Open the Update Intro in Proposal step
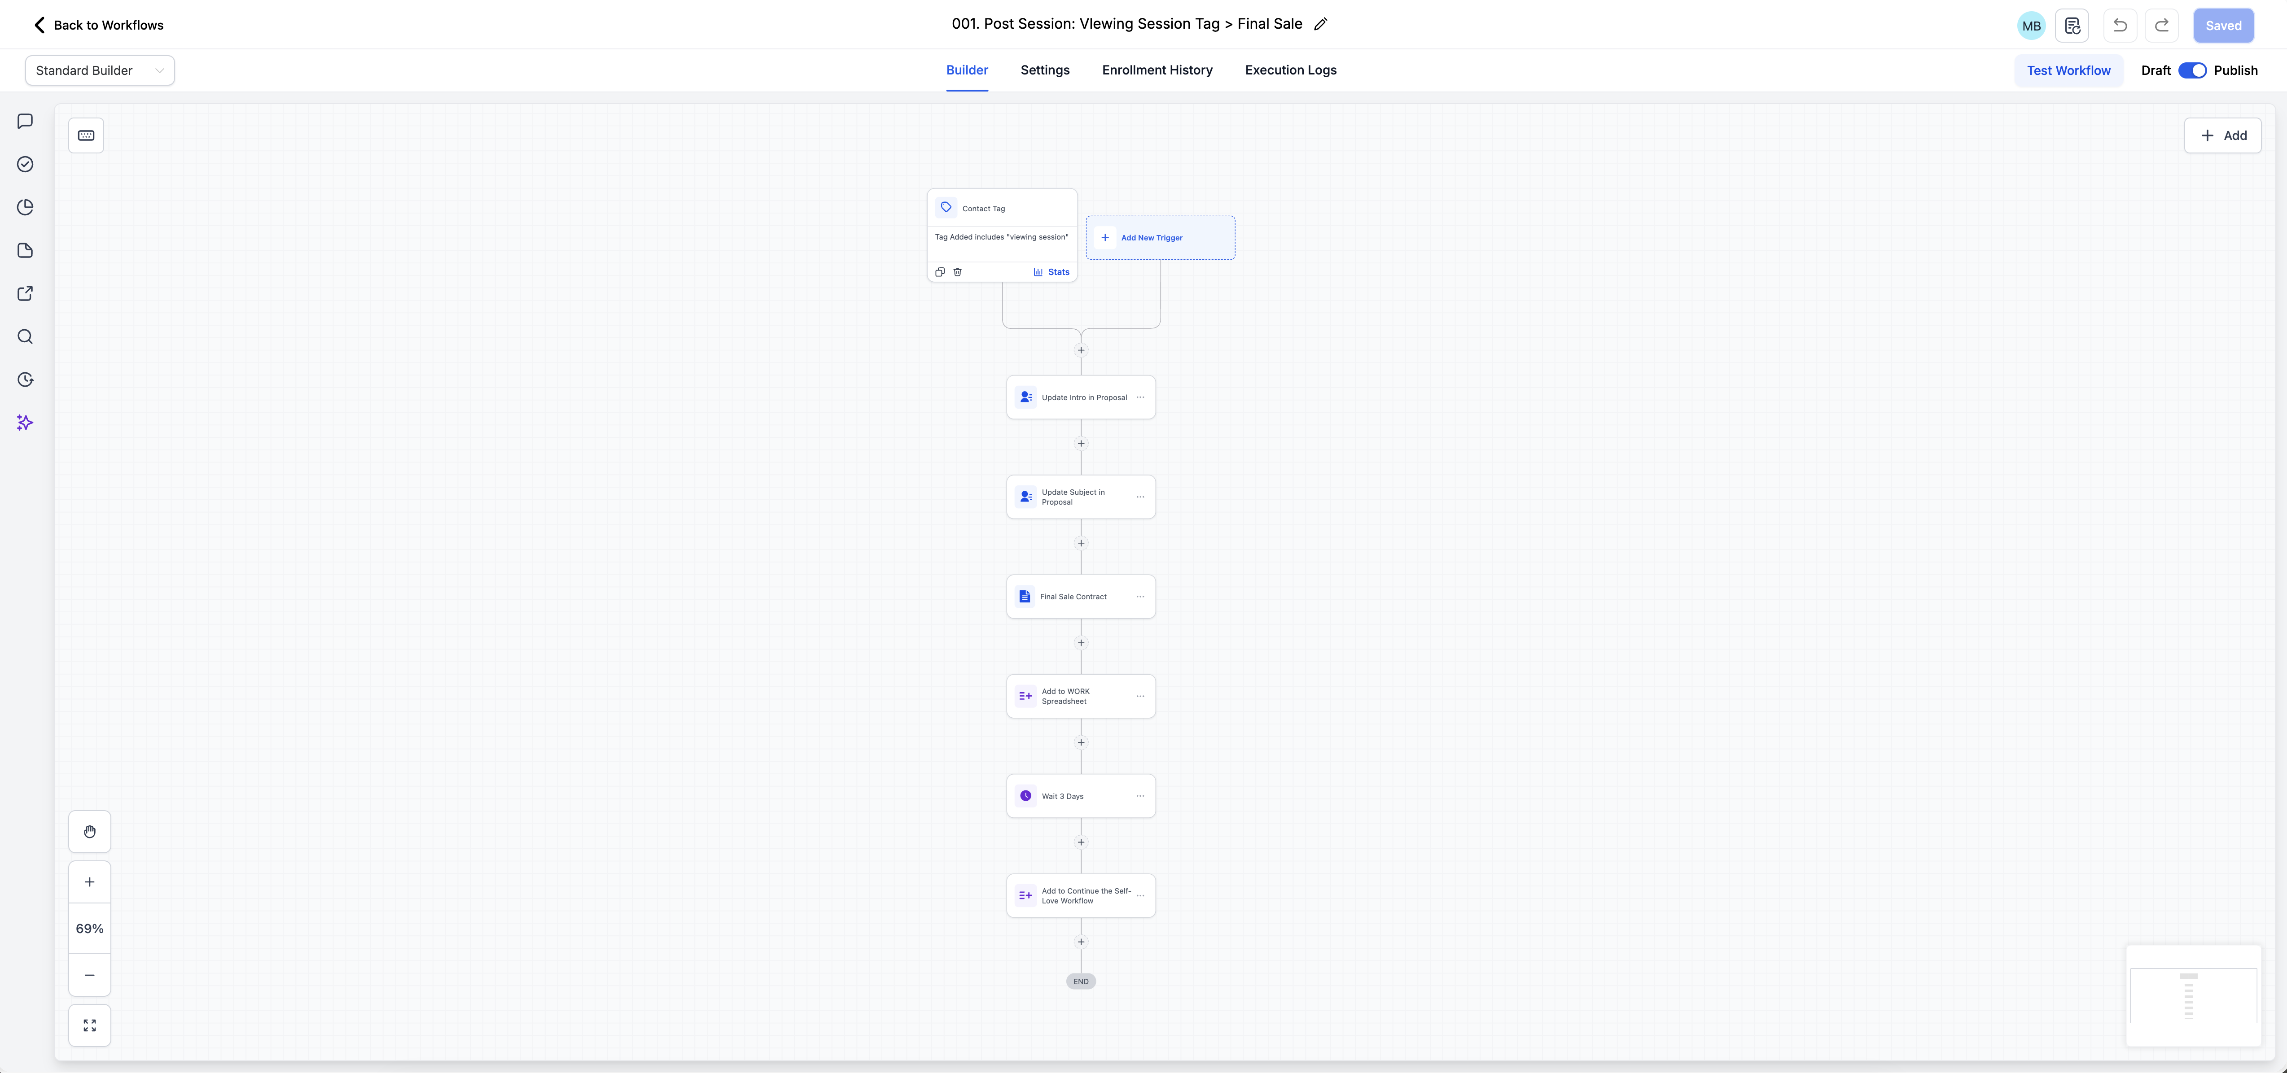 pyautogui.click(x=1081, y=397)
